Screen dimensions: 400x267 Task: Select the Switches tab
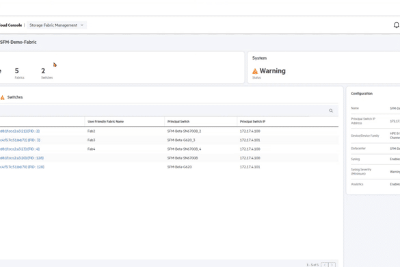(x=15, y=97)
